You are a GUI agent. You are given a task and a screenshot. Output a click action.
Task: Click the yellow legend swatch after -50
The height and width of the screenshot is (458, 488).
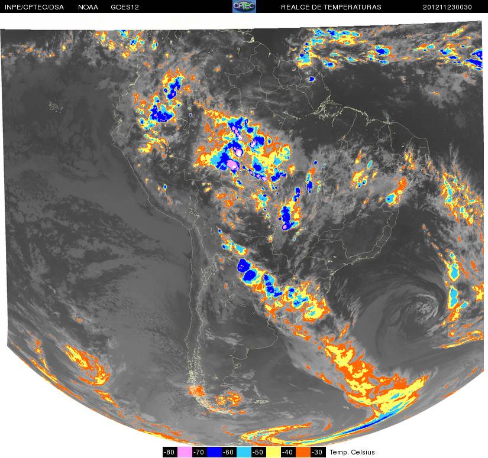273,452
